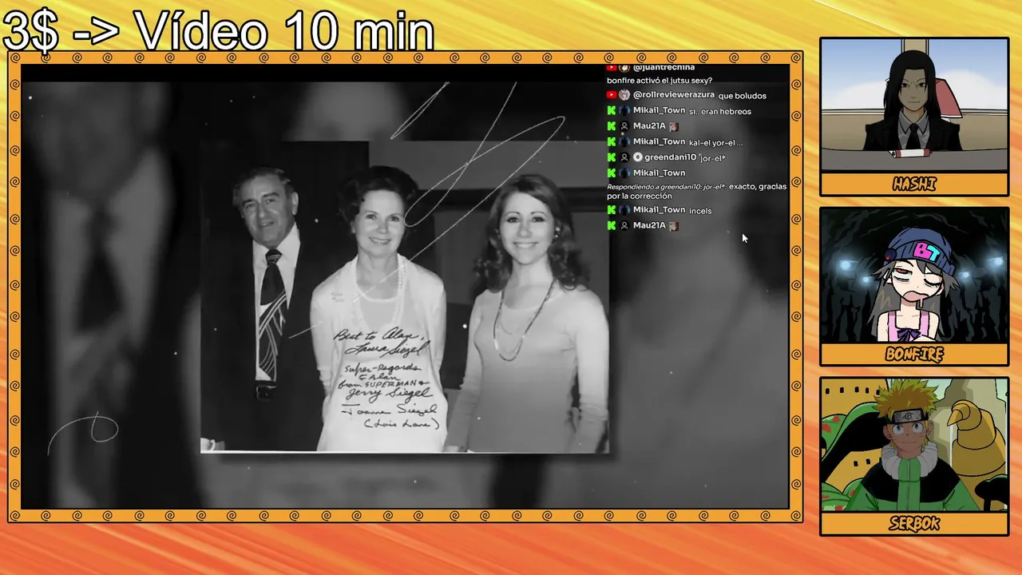The width and height of the screenshot is (1022, 575).
Task: Select the username greendani10 in chat
Action: pyautogui.click(x=671, y=157)
